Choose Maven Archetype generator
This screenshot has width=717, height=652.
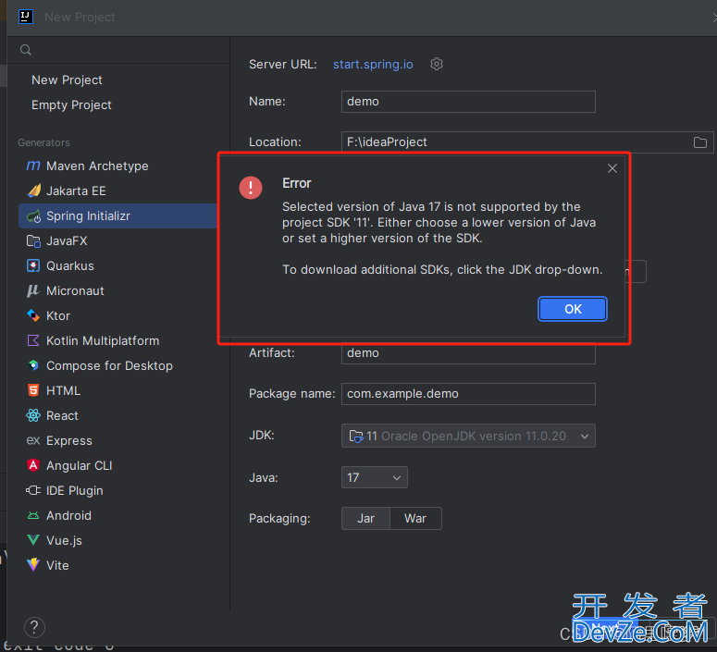click(97, 166)
